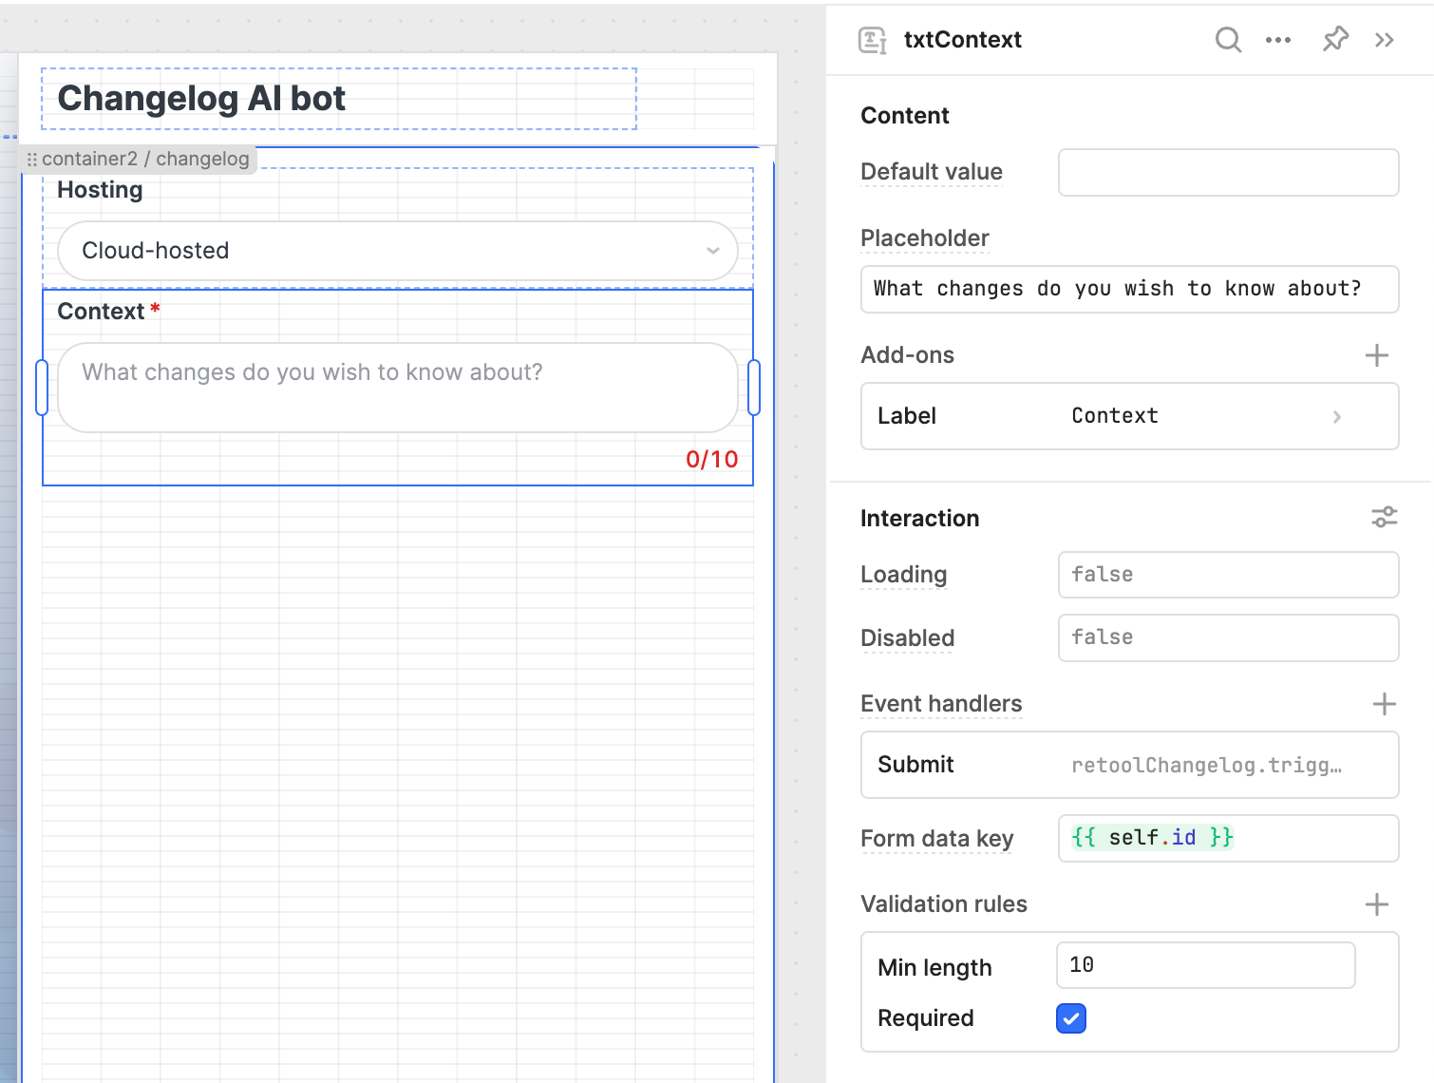The width and height of the screenshot is (1434, 1083).
Task: Edit the Placeholder text field
Action: click(x=1129, y=289)
